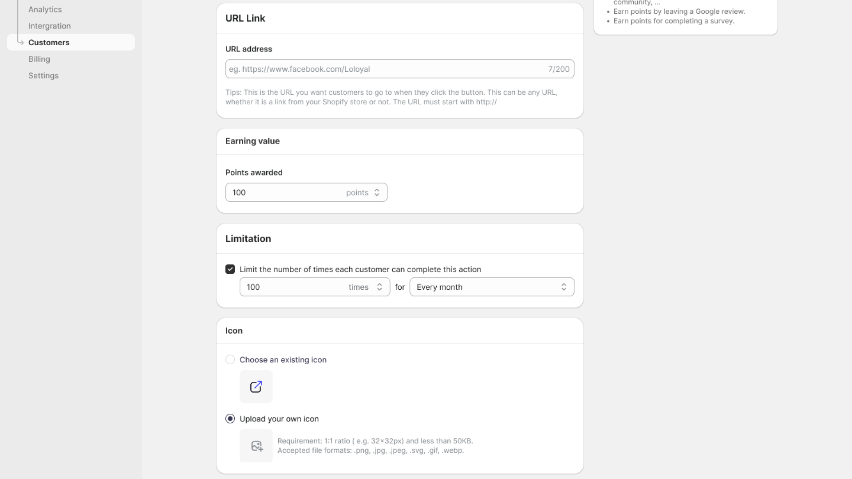Image resolution: width=852 pixels, height=479 pixels.
Task: Open the Analytics sidebar item
Action: coord(45,9)
